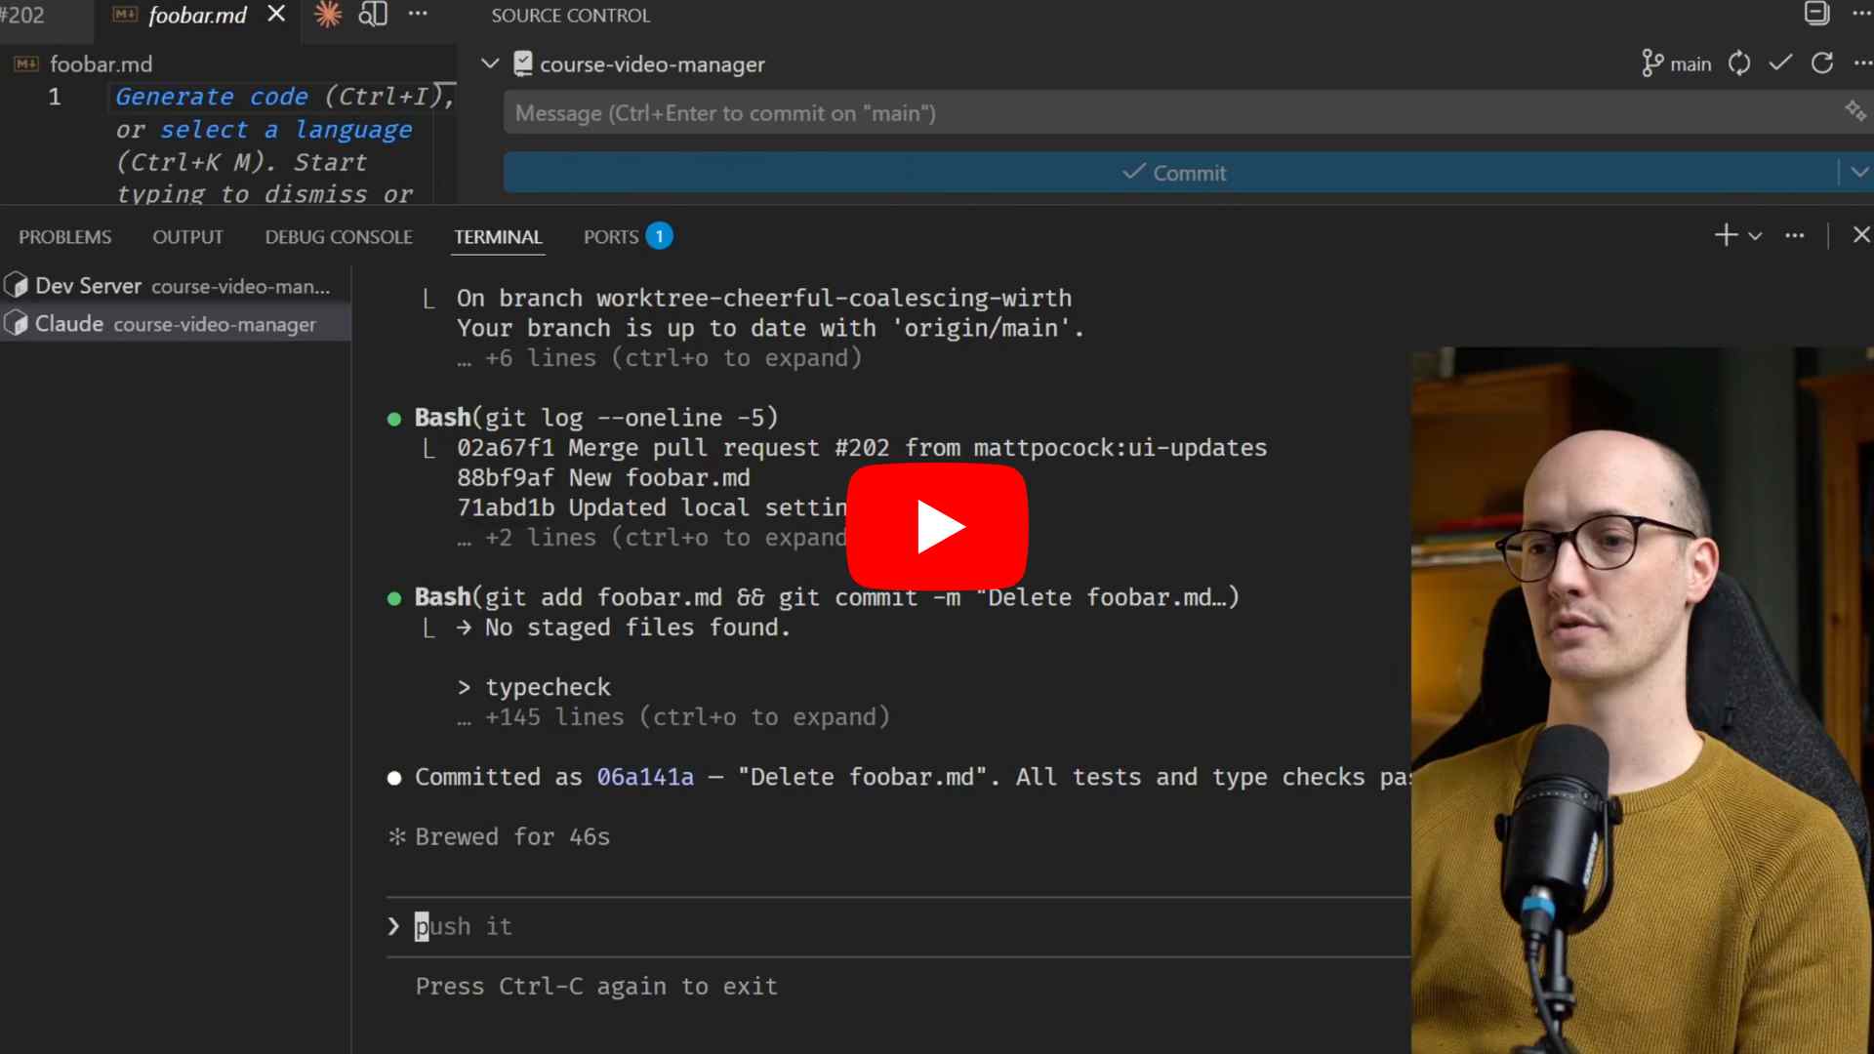Click the Claude sparkle icon in editor toolbar
Viewport: 1874px width, 1054px height.
pos(328,15)
